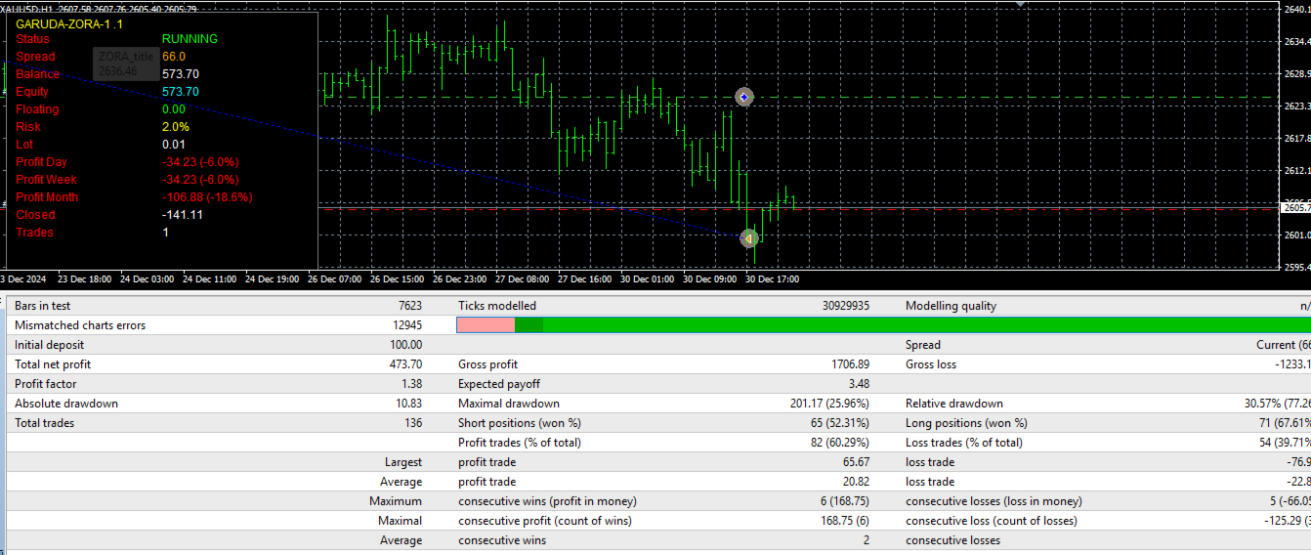
Task: Click the Balance row value 573.70
Action: (181, 74)
